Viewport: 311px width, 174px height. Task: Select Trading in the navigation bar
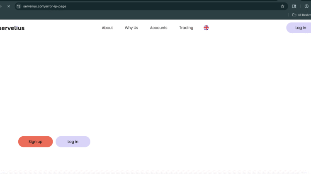[186, 28]
